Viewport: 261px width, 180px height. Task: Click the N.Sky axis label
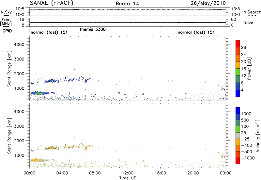6,12
